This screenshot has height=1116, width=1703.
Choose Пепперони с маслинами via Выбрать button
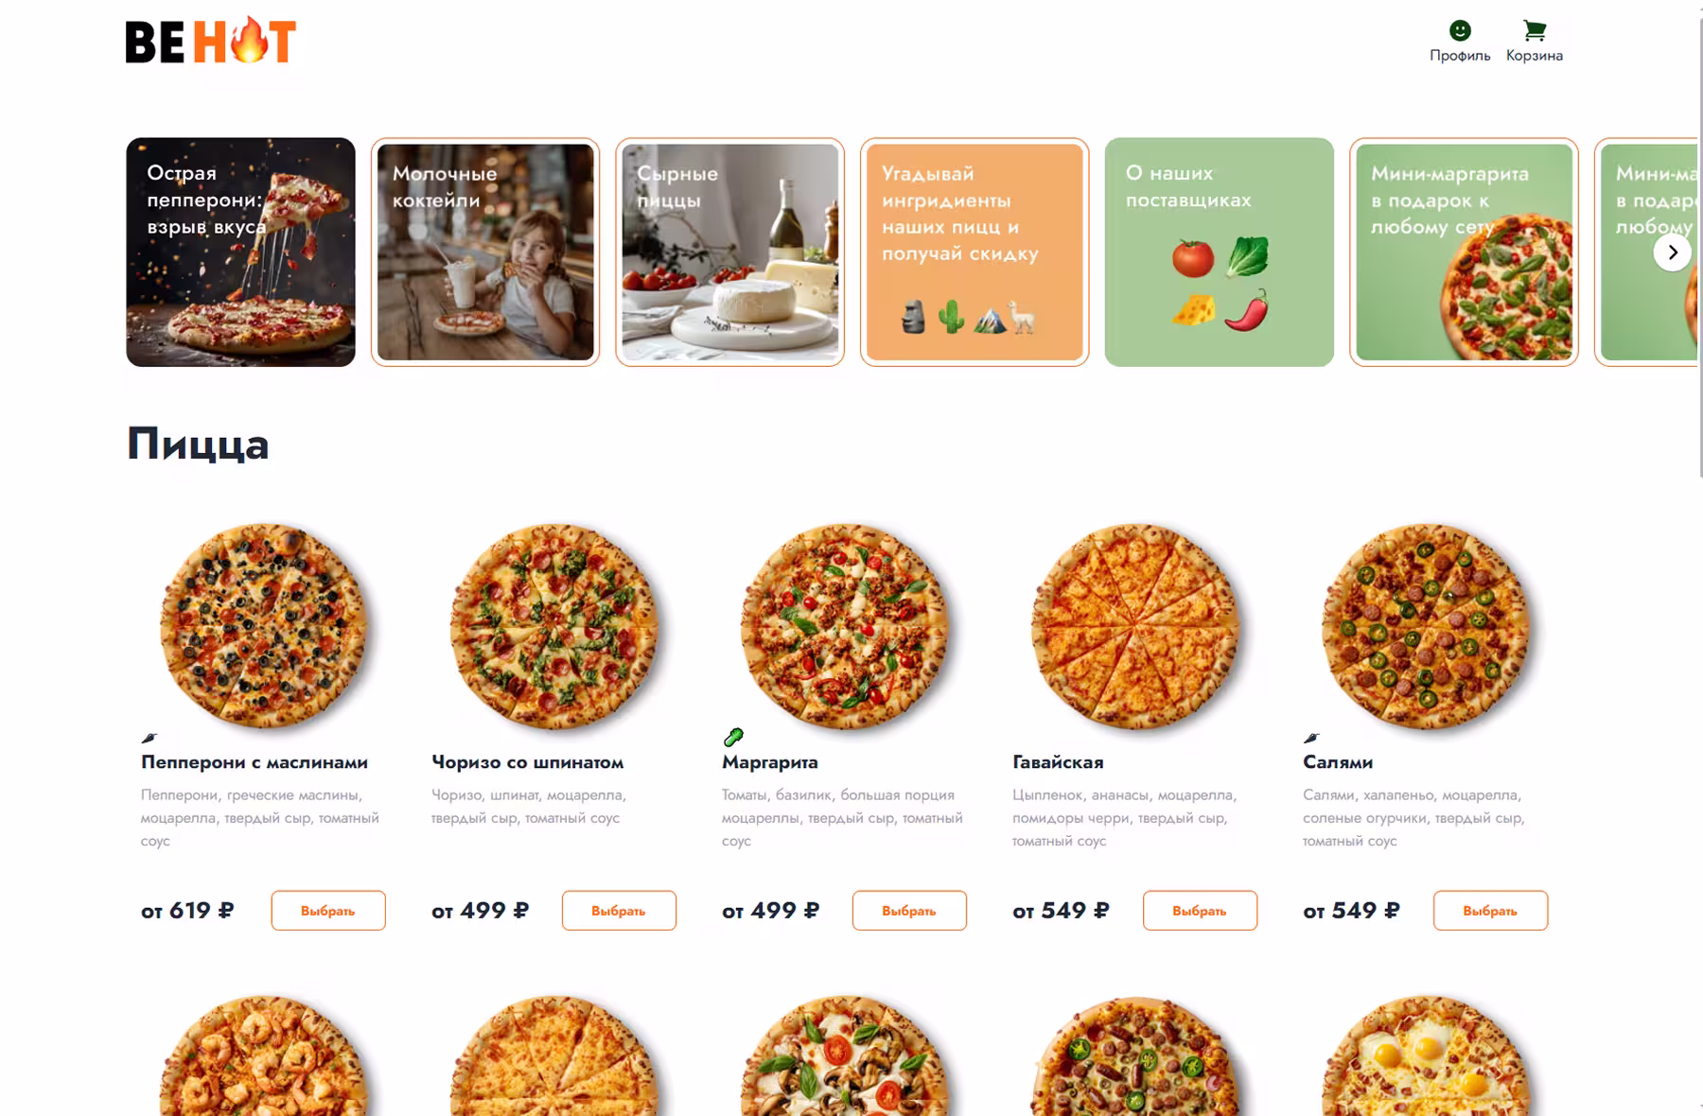pos(328,910)
